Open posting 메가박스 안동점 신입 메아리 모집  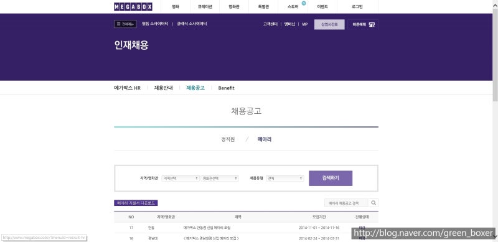(207, 228)
